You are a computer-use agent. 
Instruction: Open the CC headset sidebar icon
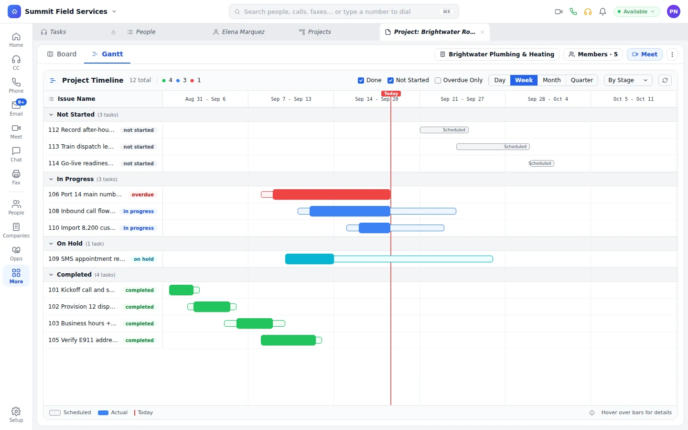click(16, 63)
